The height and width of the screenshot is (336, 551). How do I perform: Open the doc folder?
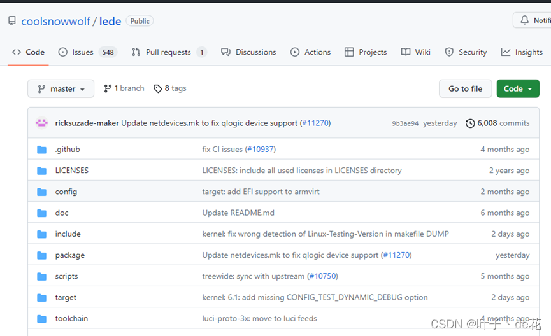point(62,213)
